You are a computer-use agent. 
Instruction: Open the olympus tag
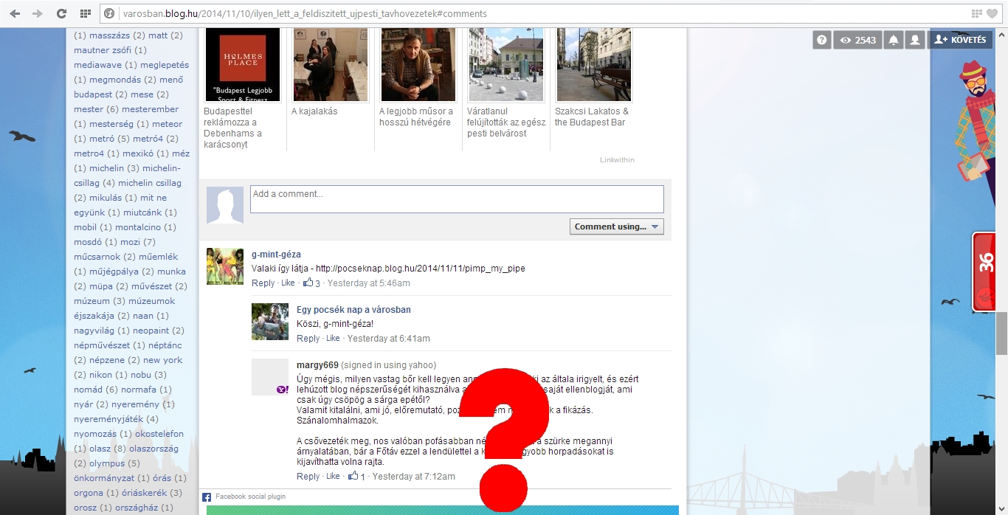click(107, 463)
